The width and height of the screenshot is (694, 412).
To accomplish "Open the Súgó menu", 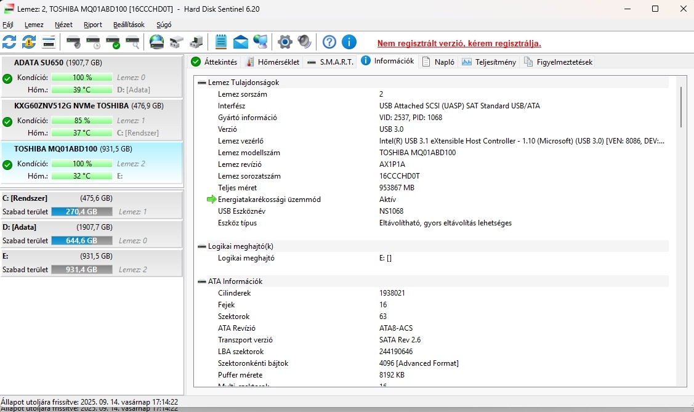I will (x=164, y=25).
